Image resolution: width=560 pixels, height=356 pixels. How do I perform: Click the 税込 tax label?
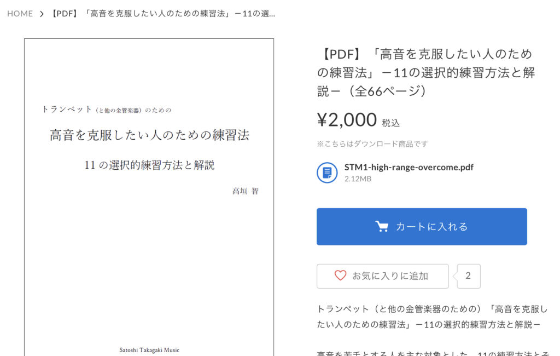[390, 123]
